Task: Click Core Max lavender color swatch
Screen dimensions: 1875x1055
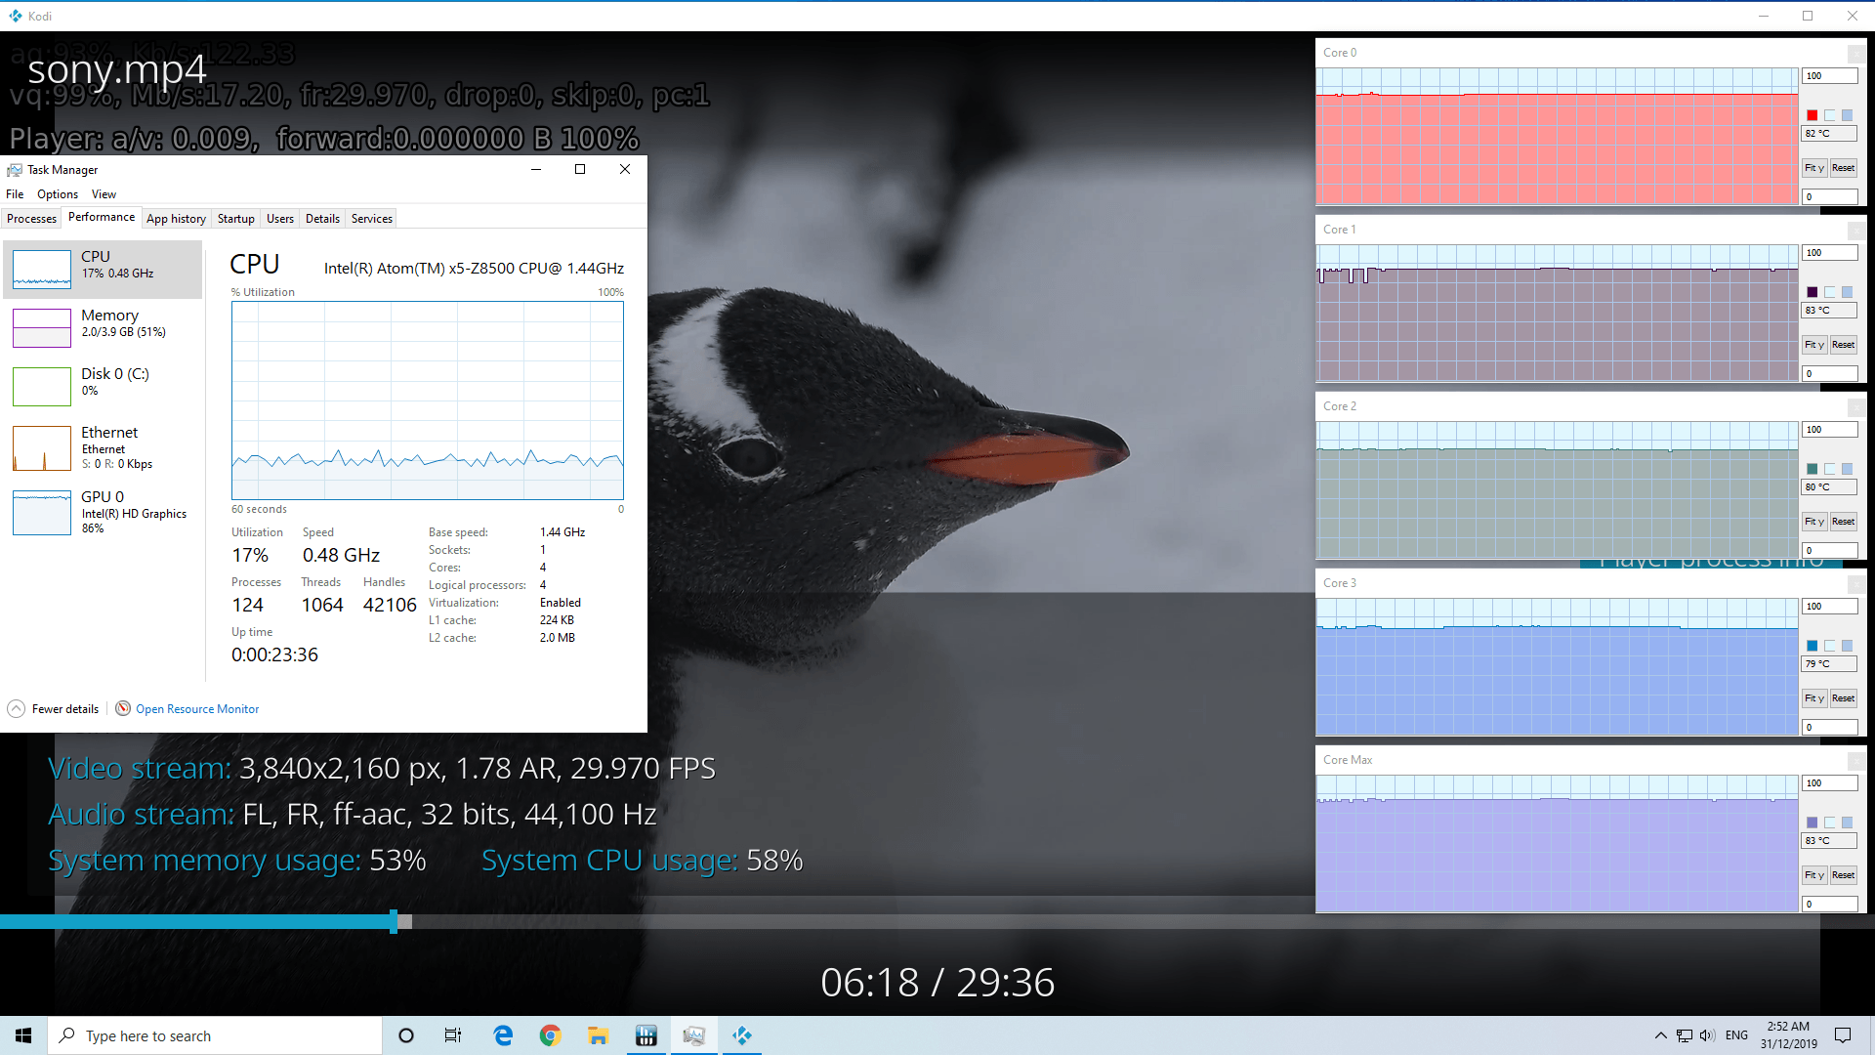Action: pyautogui.click(x=1812, y=823)
